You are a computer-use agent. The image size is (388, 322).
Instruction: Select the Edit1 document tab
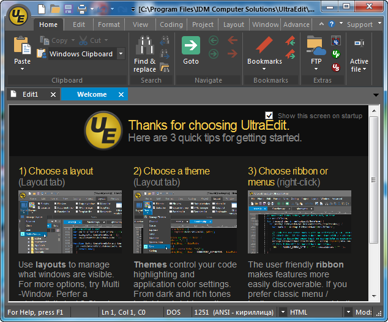30,94
